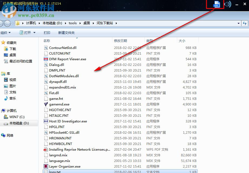Open 下载 in favorites sidebar

coord(12,49)
